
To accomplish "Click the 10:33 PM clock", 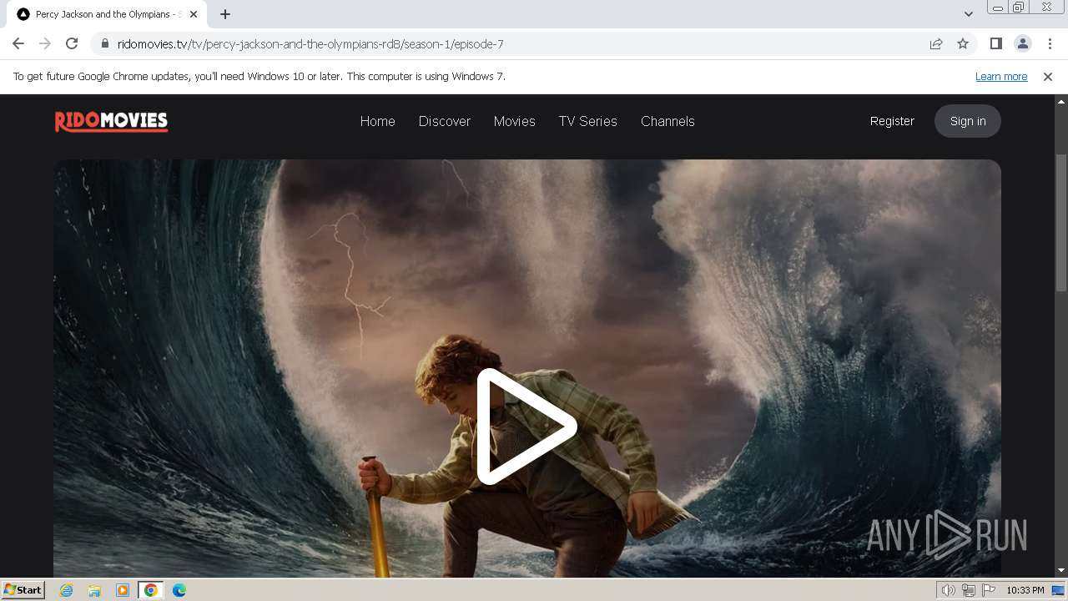I will coord(1025,590).
